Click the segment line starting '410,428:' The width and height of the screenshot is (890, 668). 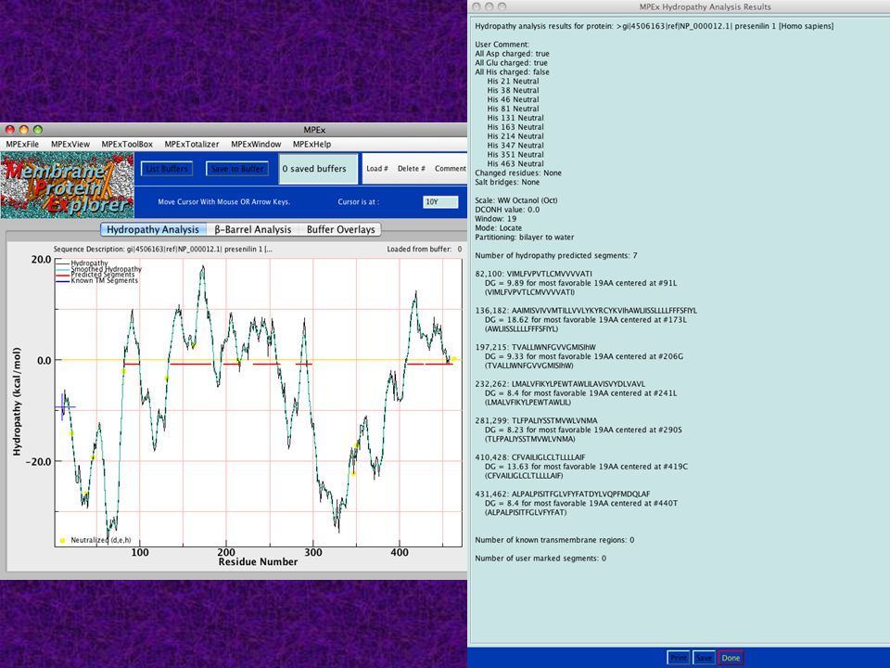[x=530, y=457]
